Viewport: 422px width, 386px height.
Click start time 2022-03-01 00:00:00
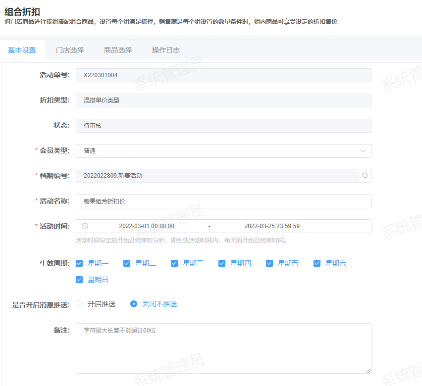pos(147,226)
